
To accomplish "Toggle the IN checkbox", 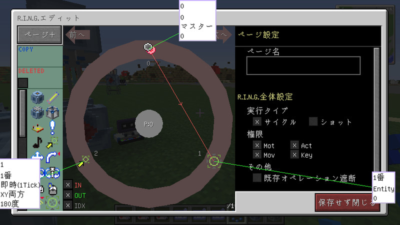I will [67, 185].
